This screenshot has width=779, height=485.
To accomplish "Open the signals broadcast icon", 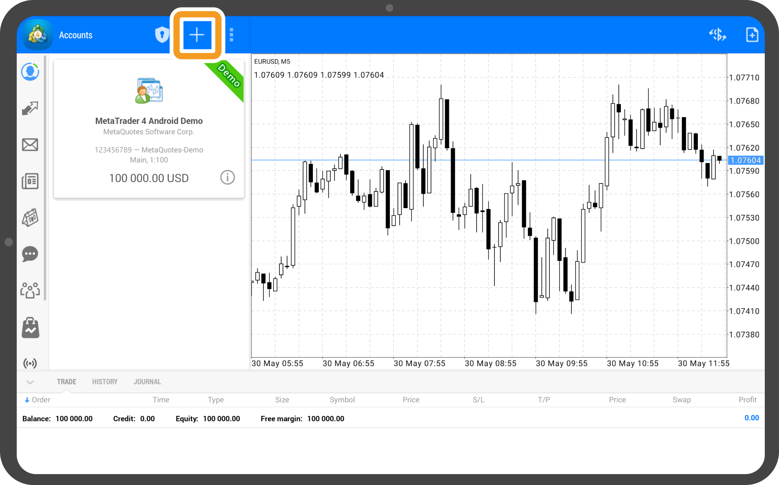I will 30,363.
